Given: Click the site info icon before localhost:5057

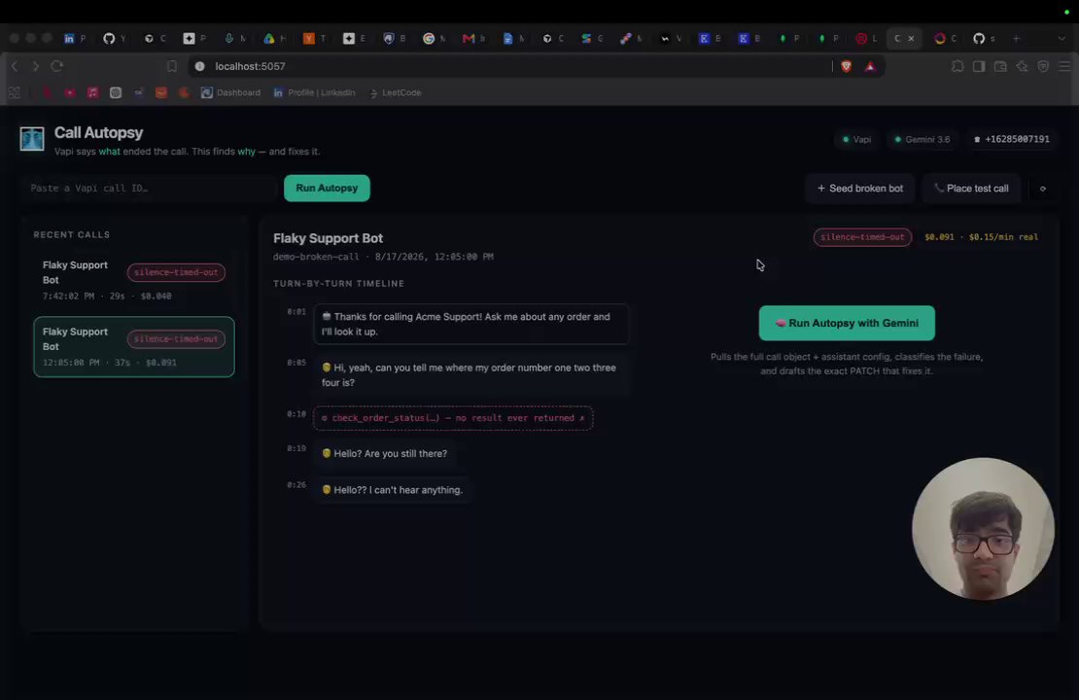Looking at the screenshot, I should pos(199,66).
